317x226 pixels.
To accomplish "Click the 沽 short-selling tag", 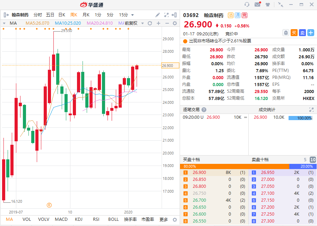I will 231,15.
